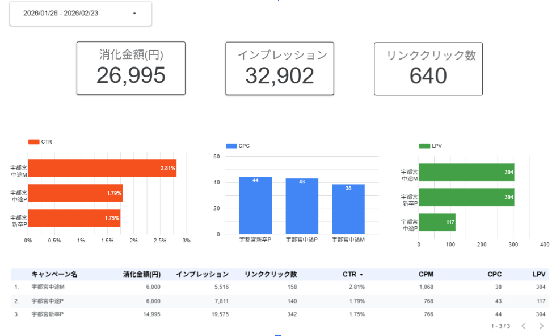Viewport: 556px width, 336px height.
Task: Sort table by 消化金額(円) column header
Action: coord(142,274)
